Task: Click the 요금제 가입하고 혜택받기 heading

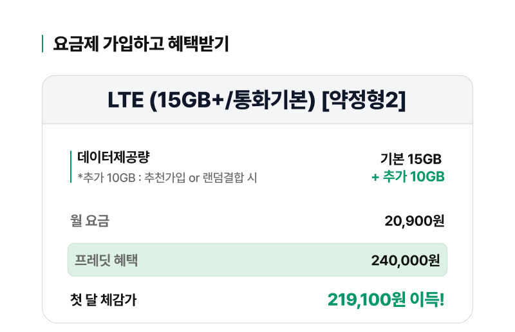Action: (140, 44)
